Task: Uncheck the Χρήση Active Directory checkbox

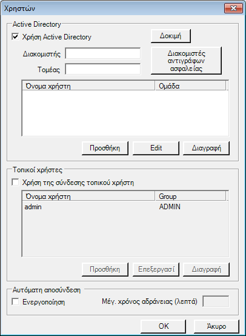Action: pos(15,36)
